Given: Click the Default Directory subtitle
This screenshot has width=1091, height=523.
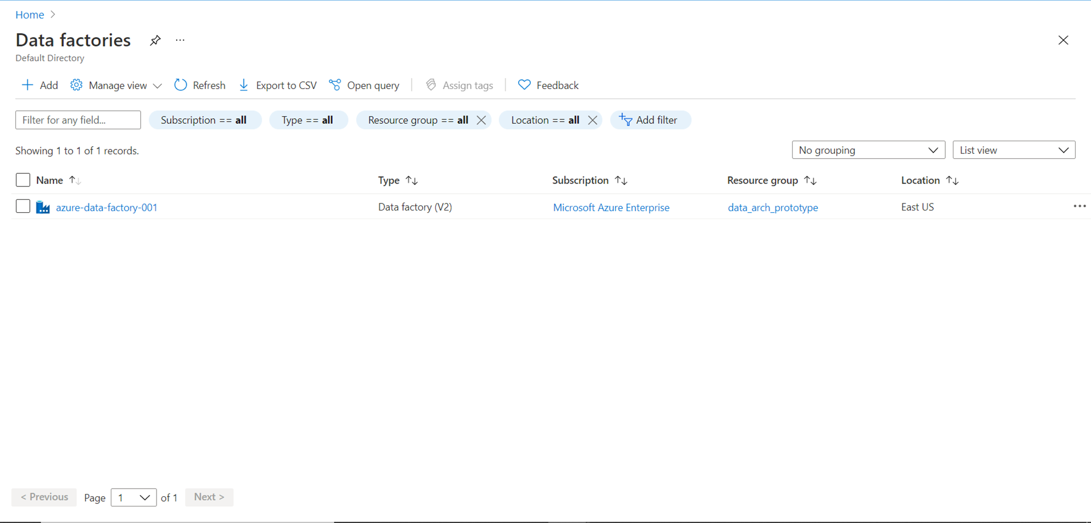Looking at the screenshot, I should [50, 58].
